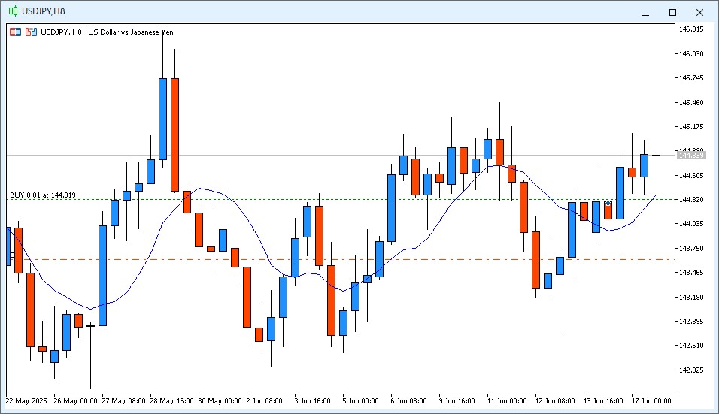This screenshot has width=719, height=414.
Task: Click the 2 Jun 08:00 time axis label
Action: [265, 401]
